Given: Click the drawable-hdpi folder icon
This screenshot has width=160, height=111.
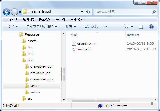Looking at the screenshot, I should point(27,66).
